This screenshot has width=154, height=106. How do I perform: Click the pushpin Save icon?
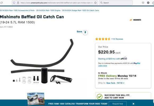pyautogui.click(x=85, y=32)
